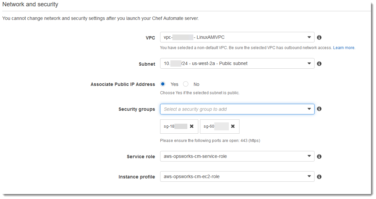Click the non-default VPC warning text
The width and height of the screenshot is (376, 199).
click(x=246, y=48)
